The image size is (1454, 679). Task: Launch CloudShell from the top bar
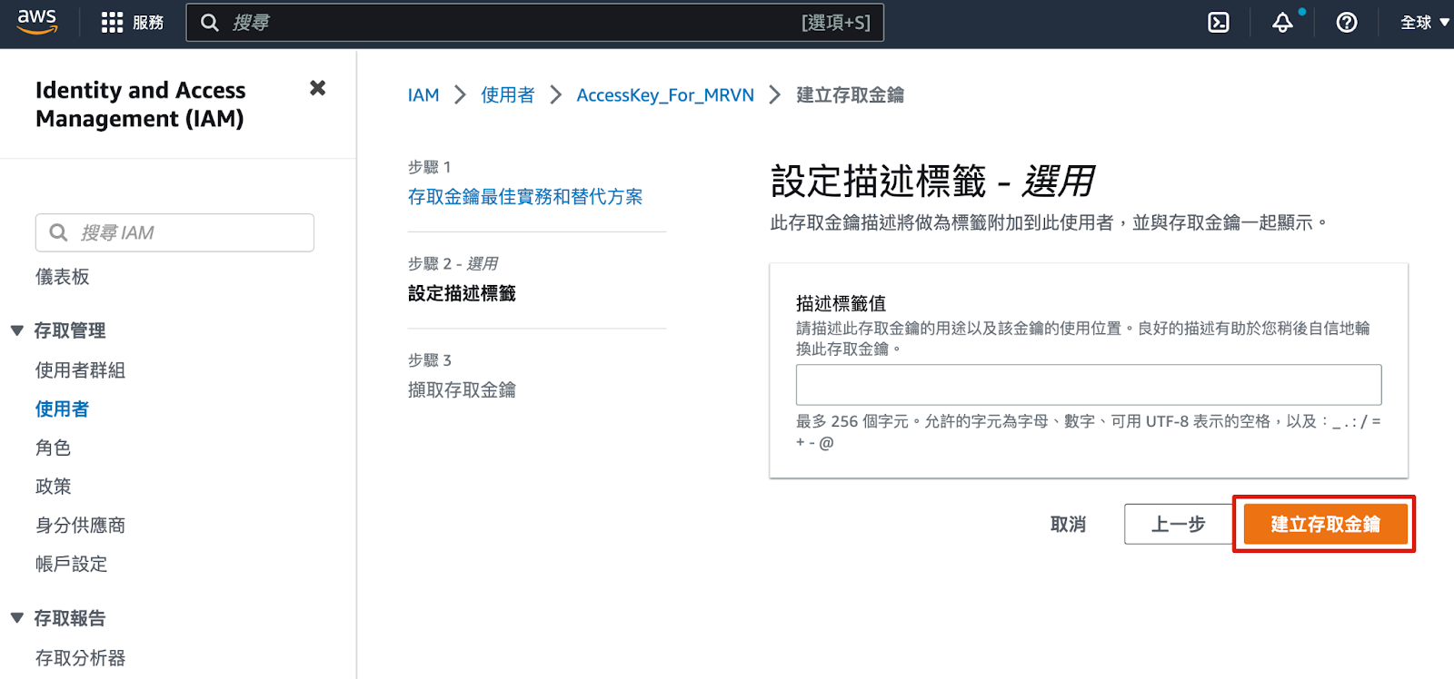[1218, 23]
